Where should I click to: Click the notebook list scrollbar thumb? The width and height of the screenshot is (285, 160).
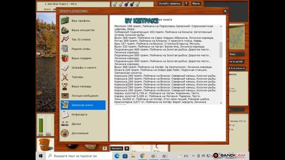point(221,50)
